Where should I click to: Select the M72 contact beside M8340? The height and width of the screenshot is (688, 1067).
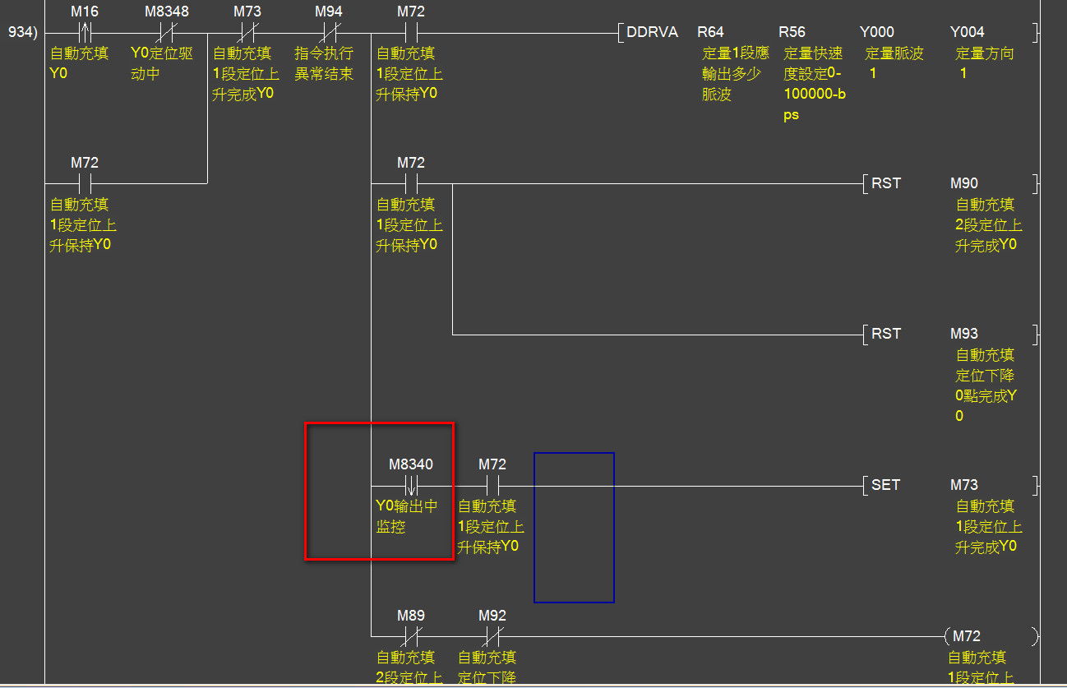click(492, 486)
